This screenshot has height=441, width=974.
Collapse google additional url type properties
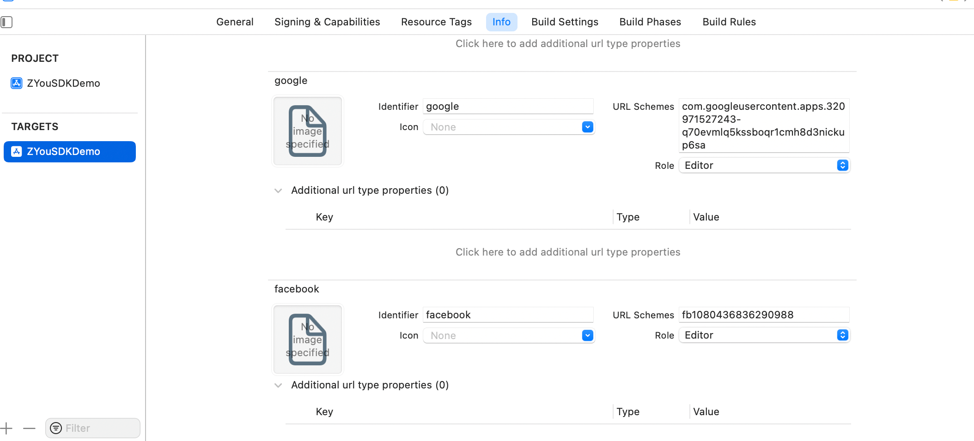coord(278,191)
